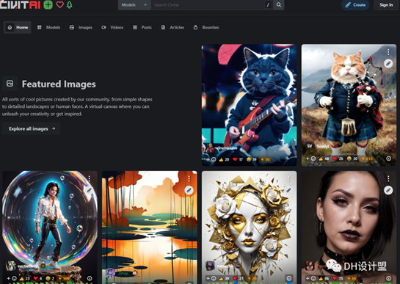Click remix brush icon on bagpipe cat card
Screen dimensions: 400x284
(x=388, y=63)
